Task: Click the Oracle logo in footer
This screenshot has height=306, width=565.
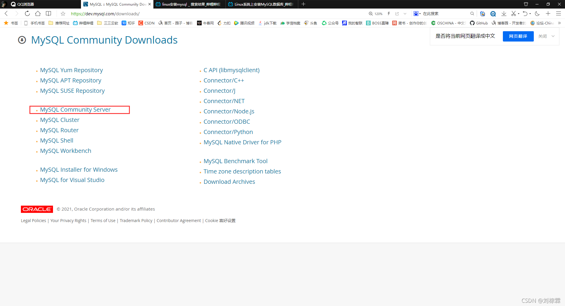Action: [x=37, y=209]
